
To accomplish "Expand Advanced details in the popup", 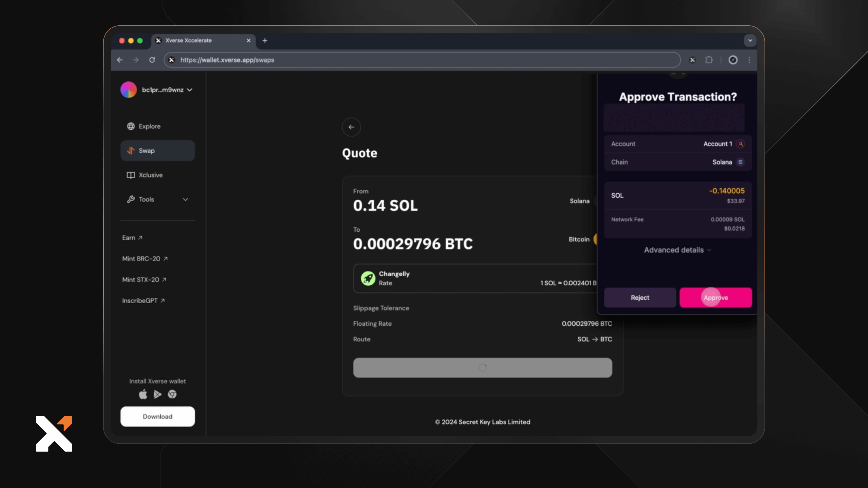I will (678, 250).
